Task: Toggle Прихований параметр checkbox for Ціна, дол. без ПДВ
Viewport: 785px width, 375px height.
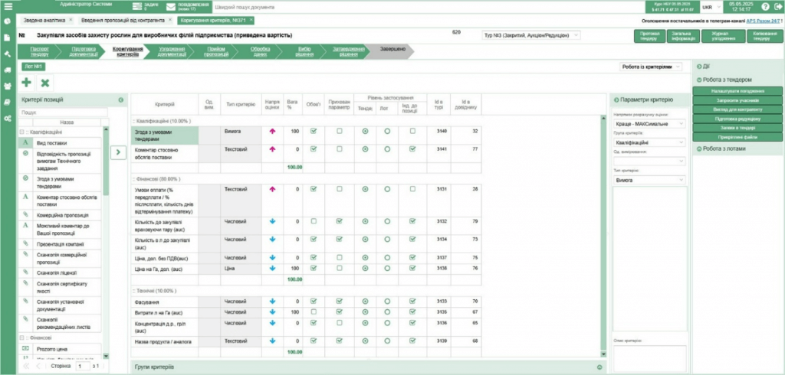Action: [x=340, y=257]
